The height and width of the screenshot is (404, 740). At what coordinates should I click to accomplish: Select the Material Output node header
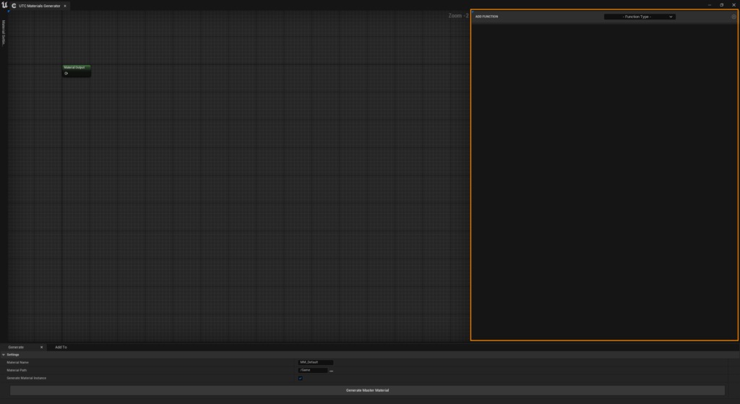pyautogui.click(x=76, y=67)
